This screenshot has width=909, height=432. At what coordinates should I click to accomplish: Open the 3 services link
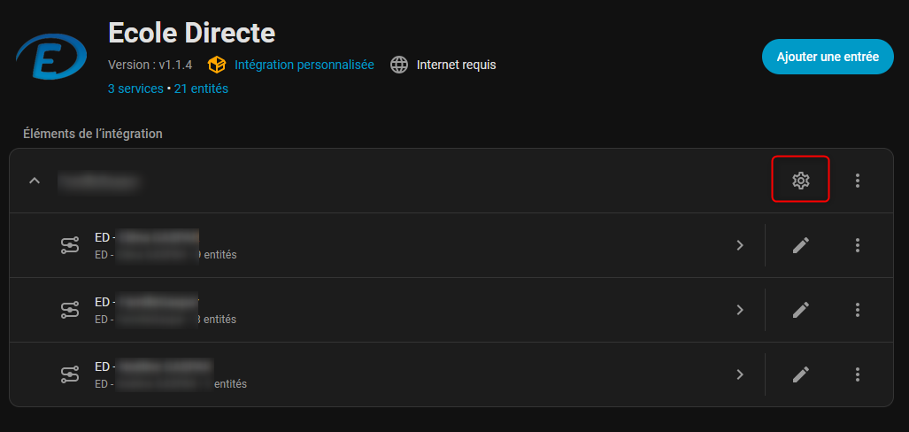[135, 89]
